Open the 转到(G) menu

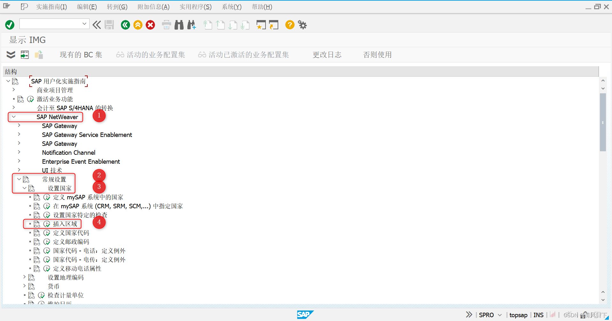117,7
